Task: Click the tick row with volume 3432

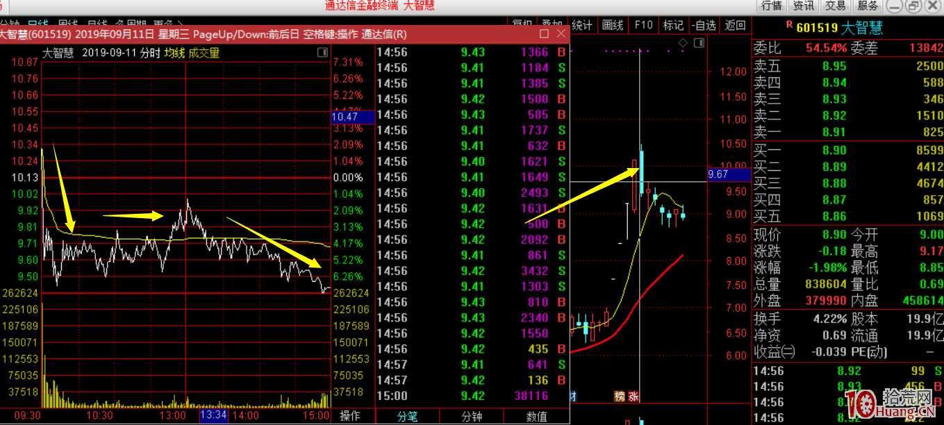Action: (472, 271)
